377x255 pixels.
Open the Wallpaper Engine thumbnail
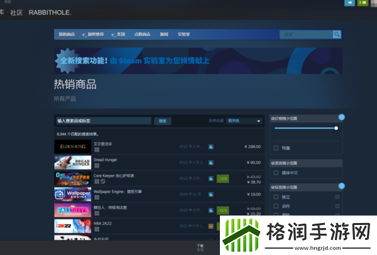[x=73, y=194]
